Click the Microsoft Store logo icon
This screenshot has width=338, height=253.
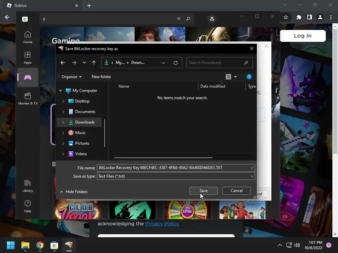25,19
